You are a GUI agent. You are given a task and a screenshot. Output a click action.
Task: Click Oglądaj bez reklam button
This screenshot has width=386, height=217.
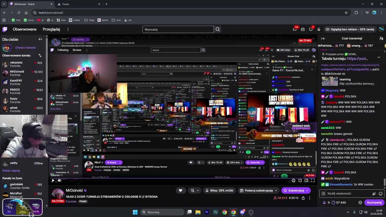tap(350, 29)
